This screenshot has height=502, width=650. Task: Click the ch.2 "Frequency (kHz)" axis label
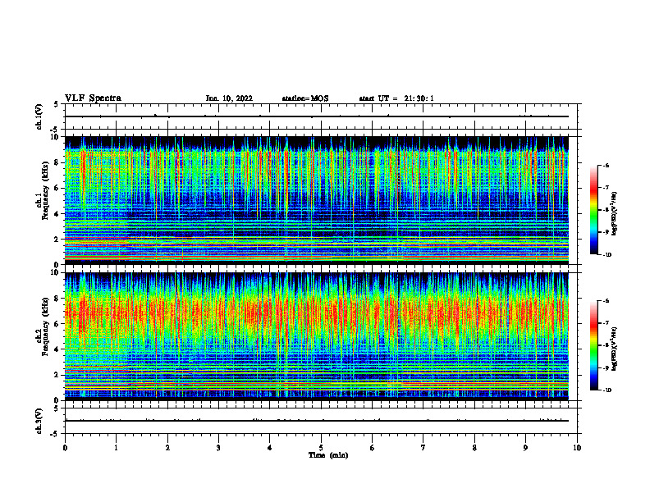click(46, 326)
